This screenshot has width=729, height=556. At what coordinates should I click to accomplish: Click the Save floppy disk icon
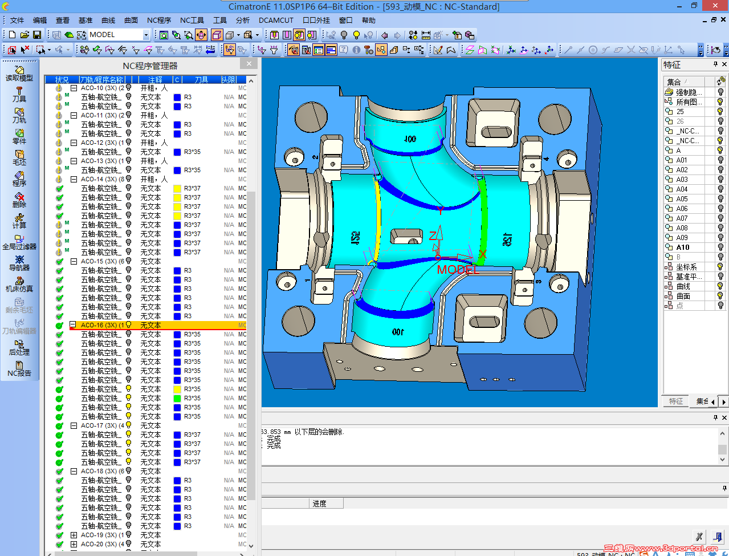click(x=37, y=35)
